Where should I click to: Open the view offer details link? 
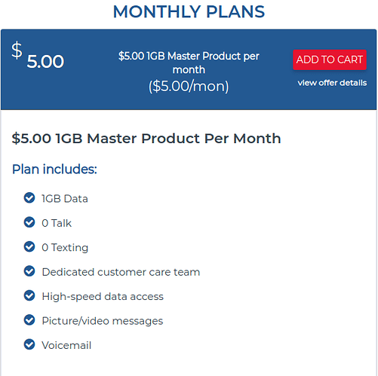point(332,83)
